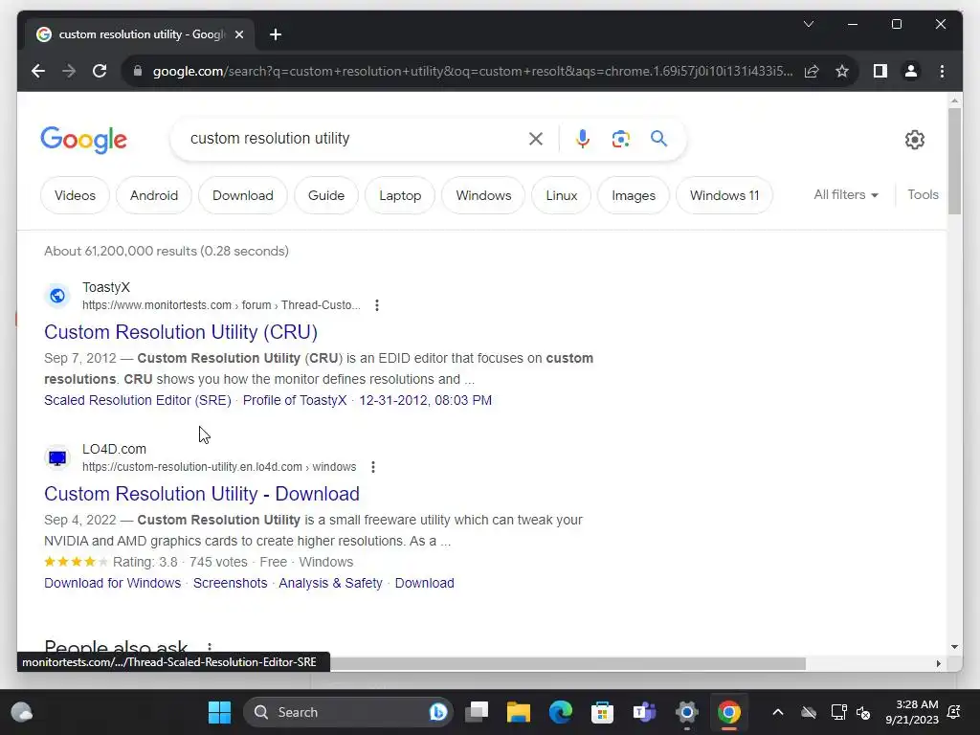The width and height of the screenshot is (980, 735).
Task: Filter results by Windows chip
Action: 483,195
